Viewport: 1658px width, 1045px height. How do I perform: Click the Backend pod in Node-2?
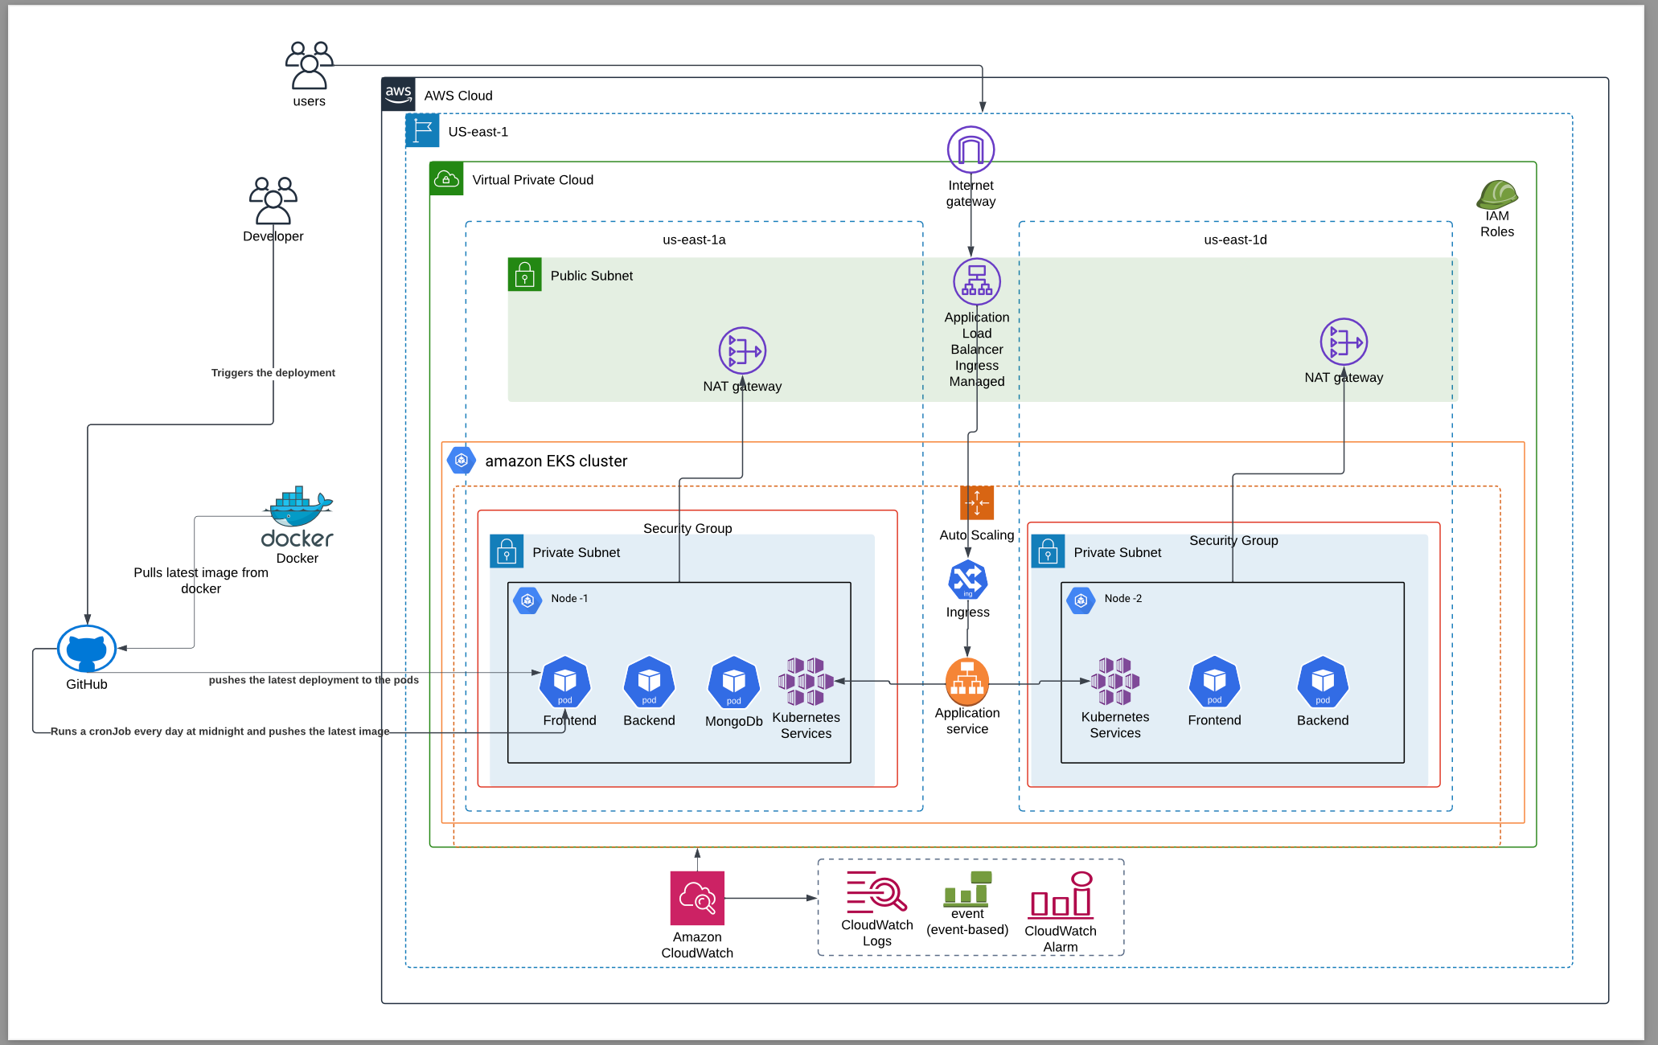click(x=1322, y=682)
